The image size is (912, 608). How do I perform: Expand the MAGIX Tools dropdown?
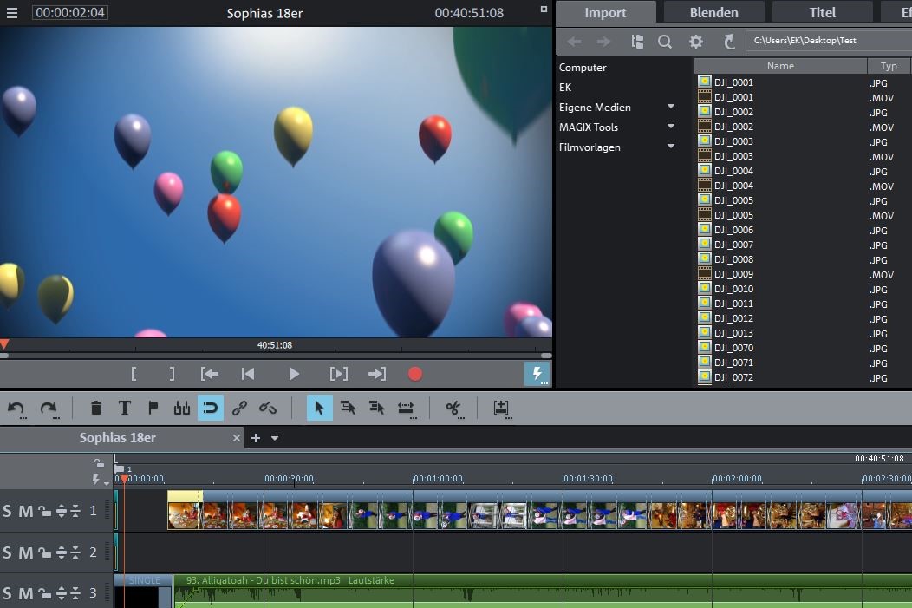click(671, 127)
